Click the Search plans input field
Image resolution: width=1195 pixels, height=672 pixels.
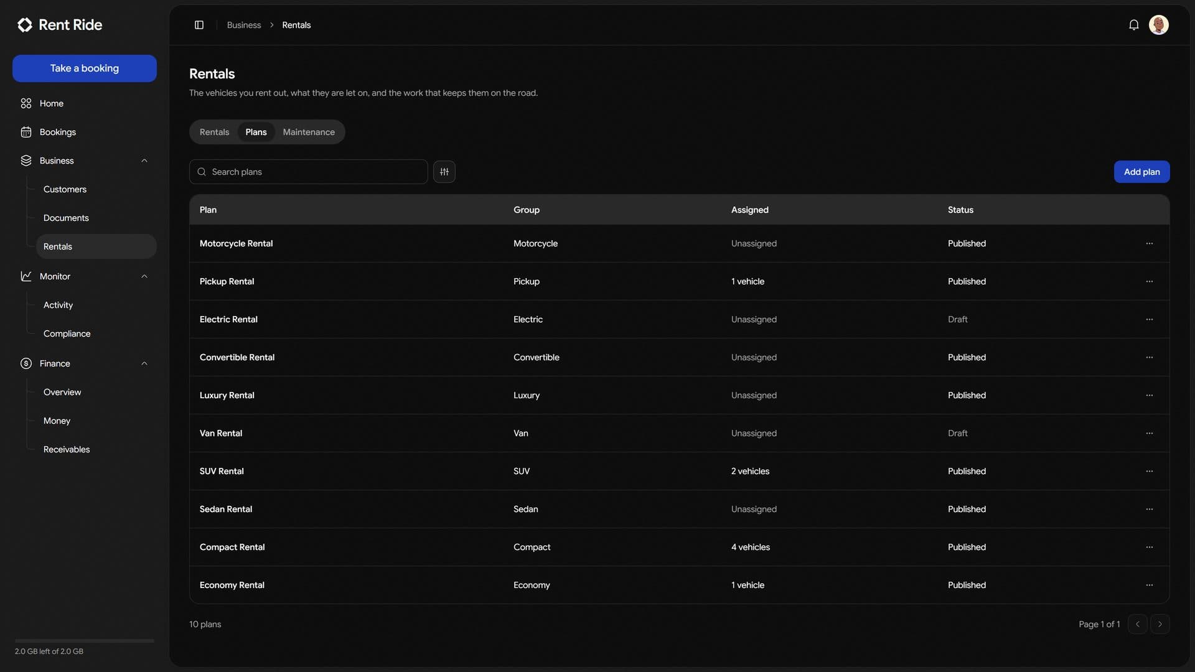[309, 172]
